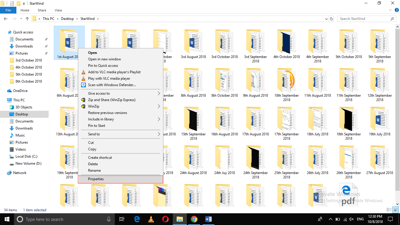Open the Action Center from the system tray
400x225 pixels.
point(390,219)
